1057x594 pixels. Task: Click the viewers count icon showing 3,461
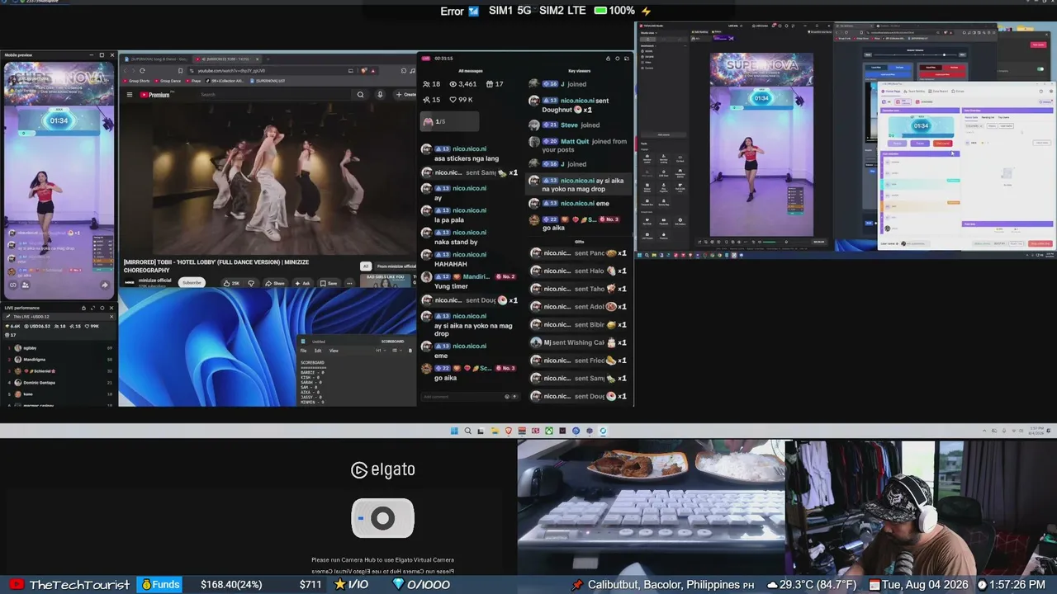[x=451, y=84]
